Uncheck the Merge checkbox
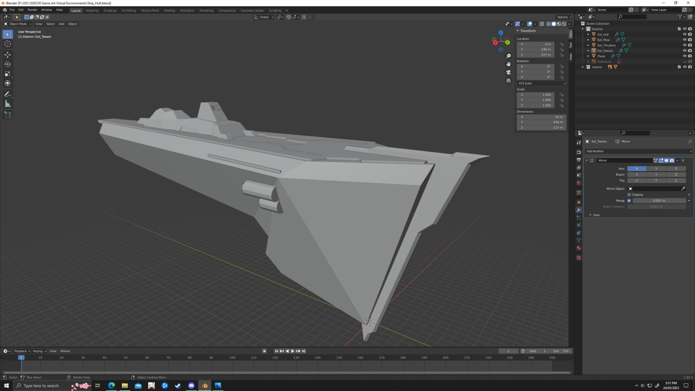The width and height of the screenshot is (695, 391). pos(629,201)
